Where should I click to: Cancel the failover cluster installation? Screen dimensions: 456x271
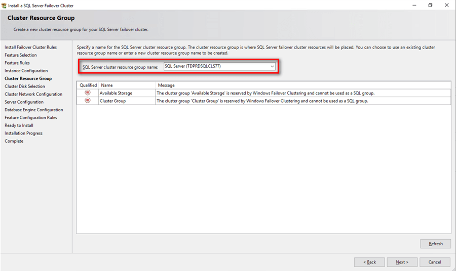click(435, 262)
